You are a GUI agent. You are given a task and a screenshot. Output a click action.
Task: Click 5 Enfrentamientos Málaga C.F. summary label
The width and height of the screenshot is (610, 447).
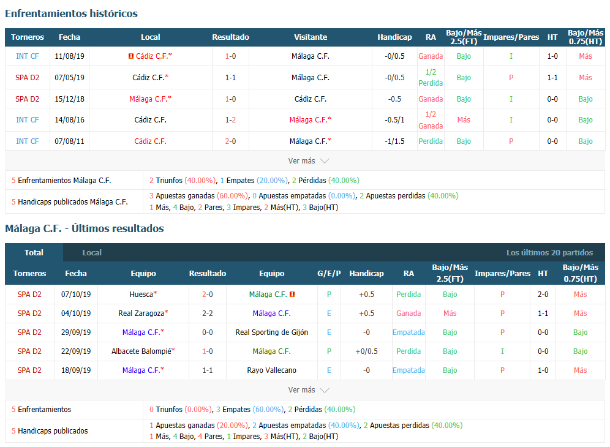61,181
